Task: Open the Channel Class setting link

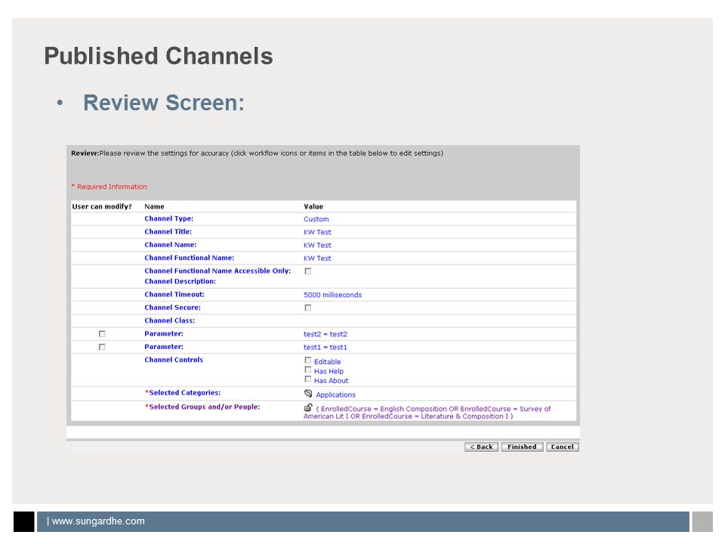Action: click(x=170, y=320)
